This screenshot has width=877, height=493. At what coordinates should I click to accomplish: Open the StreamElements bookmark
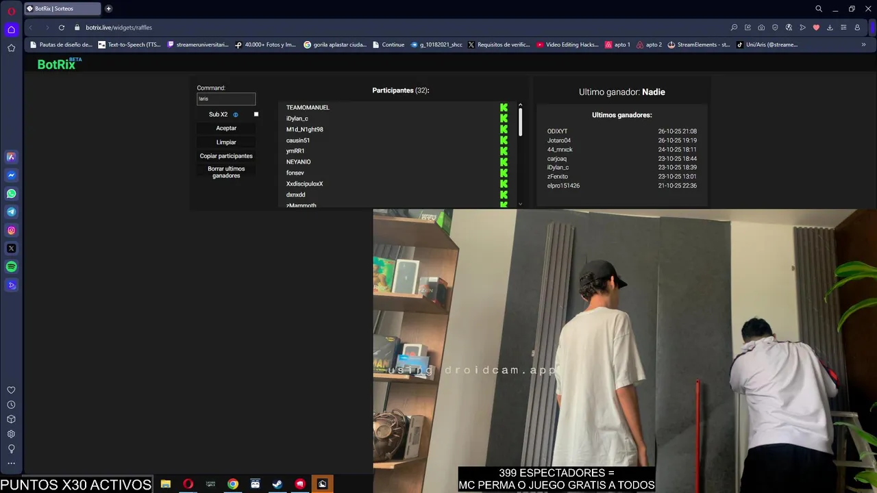coord(698,45)
